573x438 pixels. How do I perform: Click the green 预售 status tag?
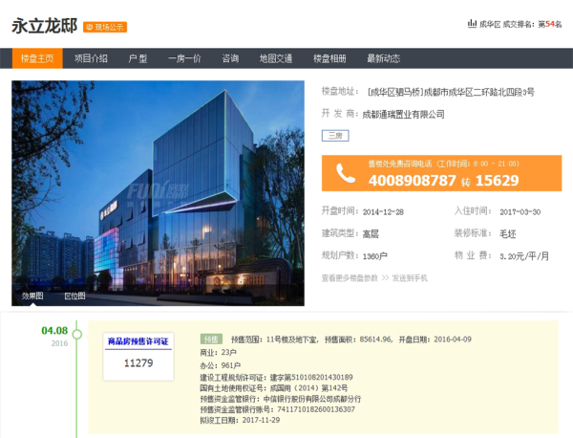pyautogui.click(x=211, y=339)
